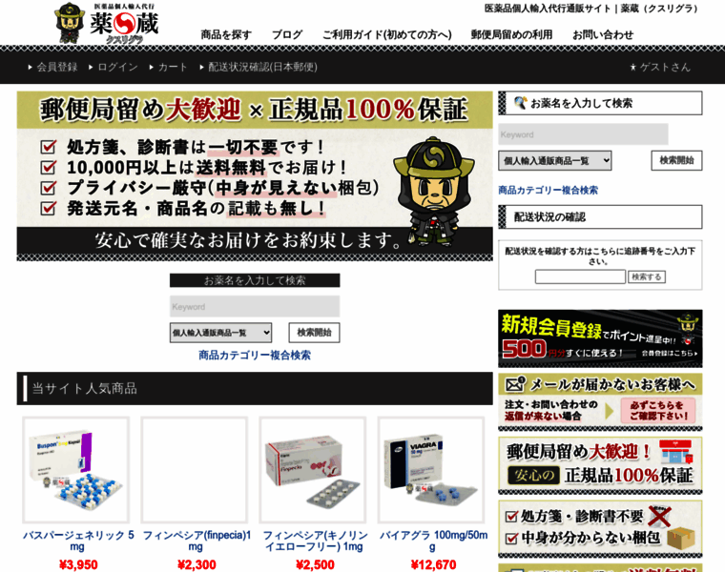Open お問い合わせ page
725x572 pixels.
click(x=603, y=34)
